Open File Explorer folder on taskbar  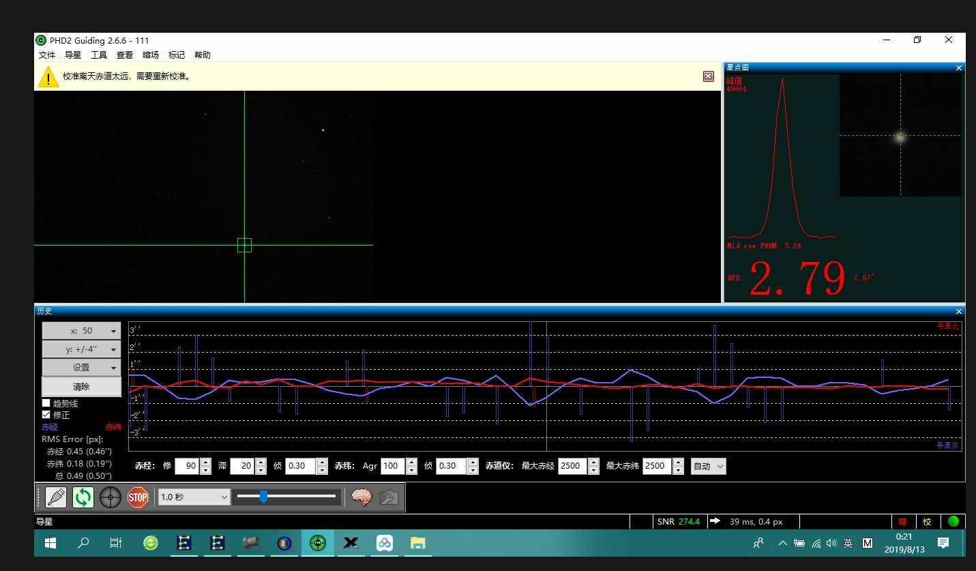[418, 543]
